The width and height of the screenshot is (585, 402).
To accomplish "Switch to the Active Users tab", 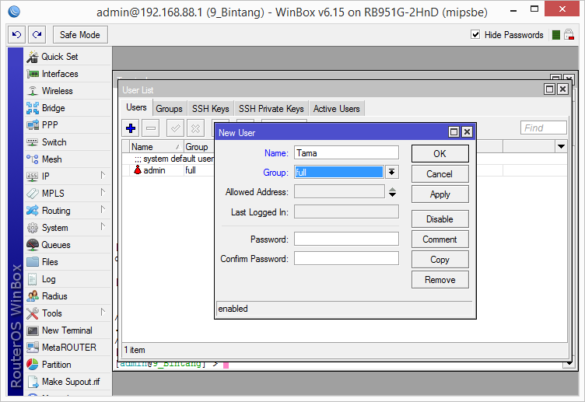I will pyautogui.click(x=337, y=109).
